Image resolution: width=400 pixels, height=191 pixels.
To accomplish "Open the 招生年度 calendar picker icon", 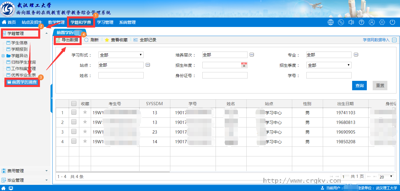I will point(244,65).
